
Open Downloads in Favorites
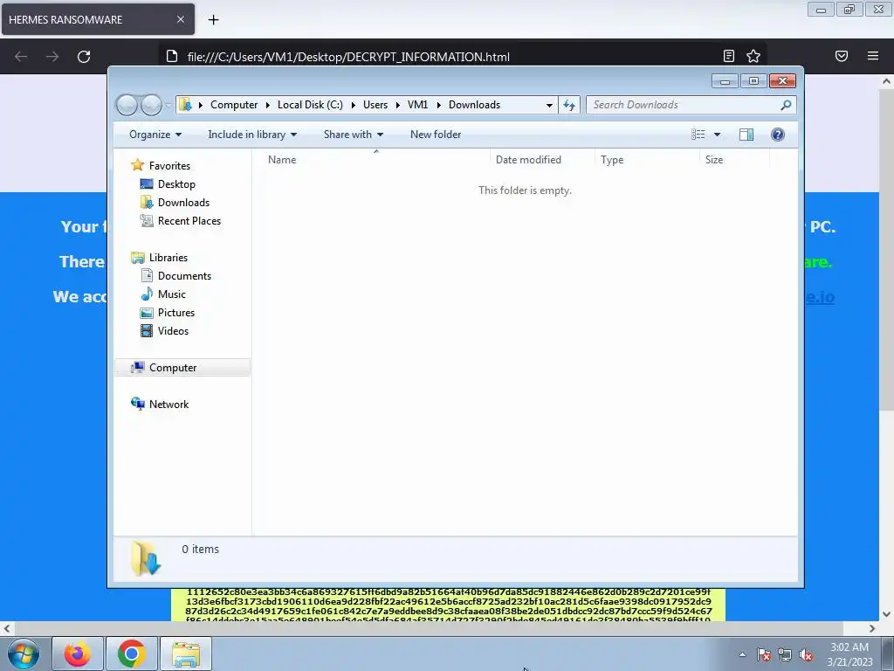click(183, 203)
